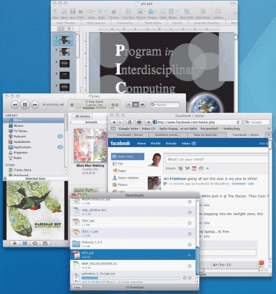Open Facebook Profile link
Screen dimensions: 276x294
[x=155, y=144]
